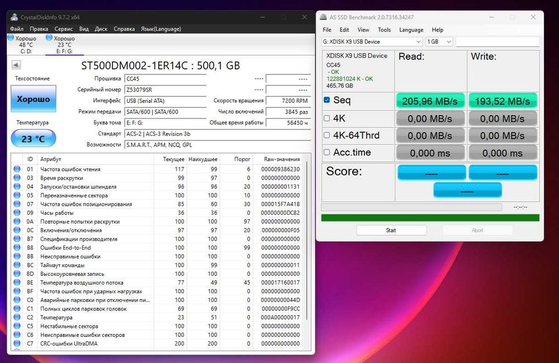The width and height of the screenshot is (559, 363).
Task: Click the previous disk arrow in CrystalDiskInfo
Action: point(16,65)
